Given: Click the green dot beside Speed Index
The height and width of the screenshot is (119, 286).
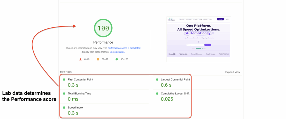Looking at the screenshot, I should [64, 108].
